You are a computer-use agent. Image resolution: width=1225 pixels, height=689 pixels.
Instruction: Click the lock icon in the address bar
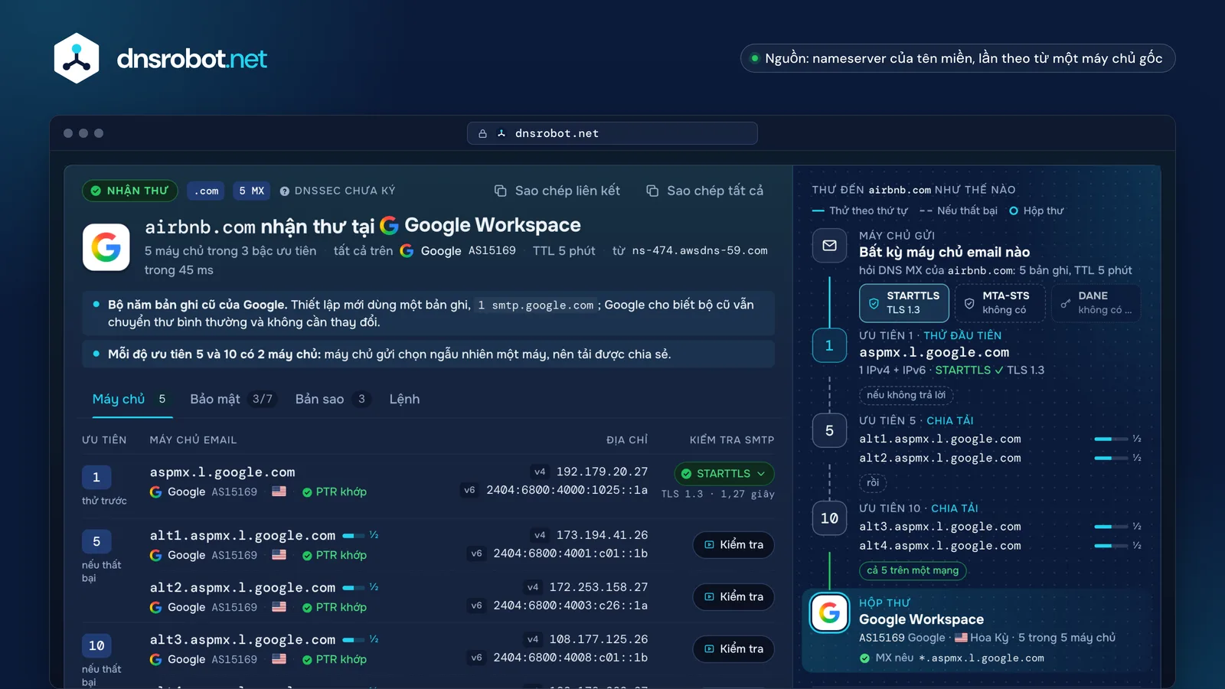482,133
